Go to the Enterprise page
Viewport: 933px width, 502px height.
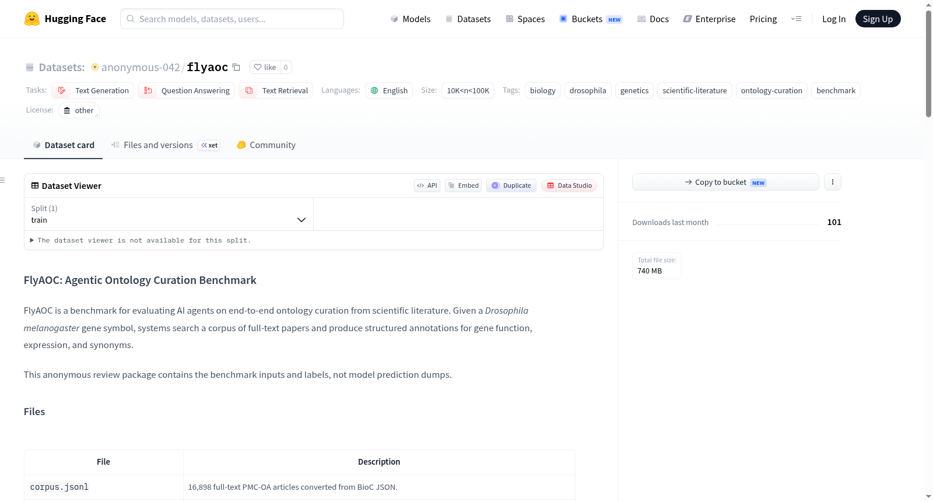tap(709, 19)
